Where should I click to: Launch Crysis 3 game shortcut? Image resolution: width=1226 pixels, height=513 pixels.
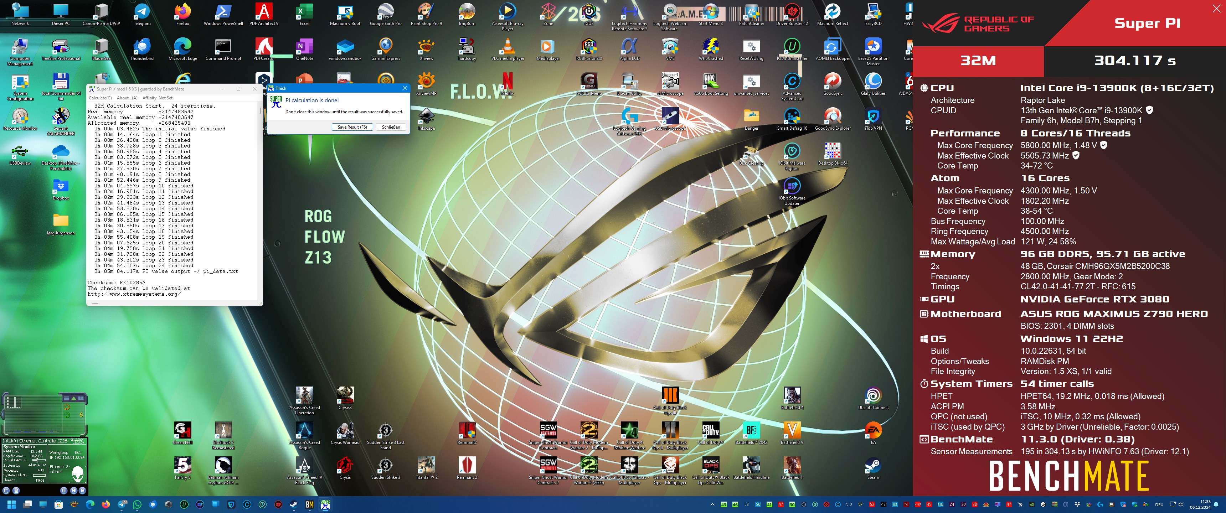[x=345, y=398]
